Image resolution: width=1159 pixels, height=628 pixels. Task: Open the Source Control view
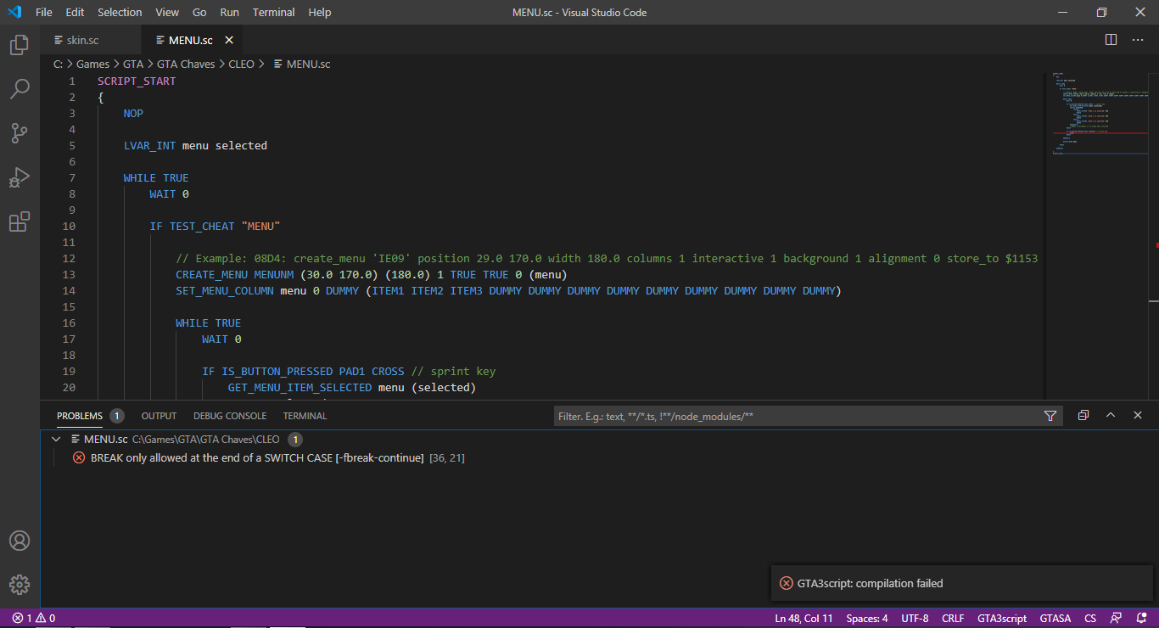(20, 133)
